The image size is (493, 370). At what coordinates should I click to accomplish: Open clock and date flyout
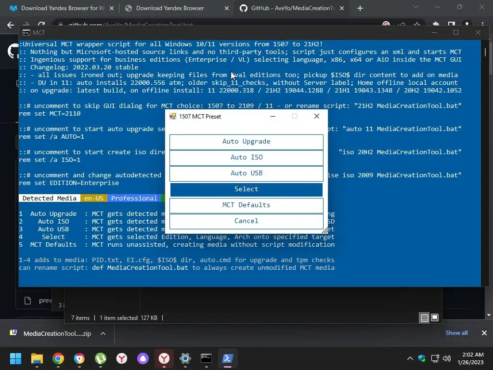[x=470, y=358]
